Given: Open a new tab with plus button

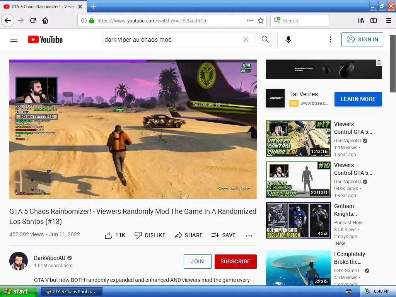Looking at the screenshot, I should click(93, 6).
